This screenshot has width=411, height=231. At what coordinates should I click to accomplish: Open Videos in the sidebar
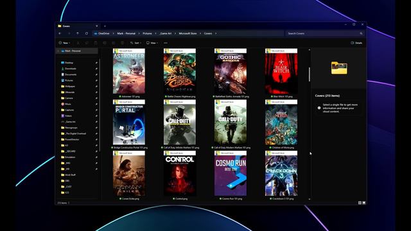(x=68, y=116)
